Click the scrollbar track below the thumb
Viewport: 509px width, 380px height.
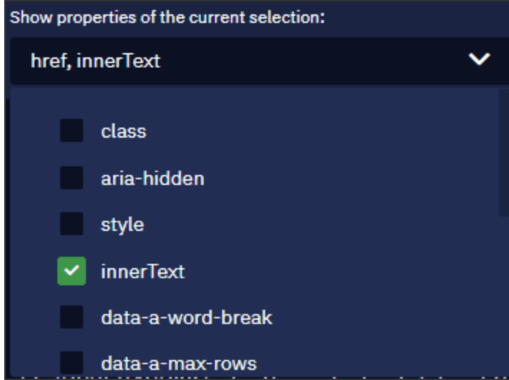tap(504, 293)
